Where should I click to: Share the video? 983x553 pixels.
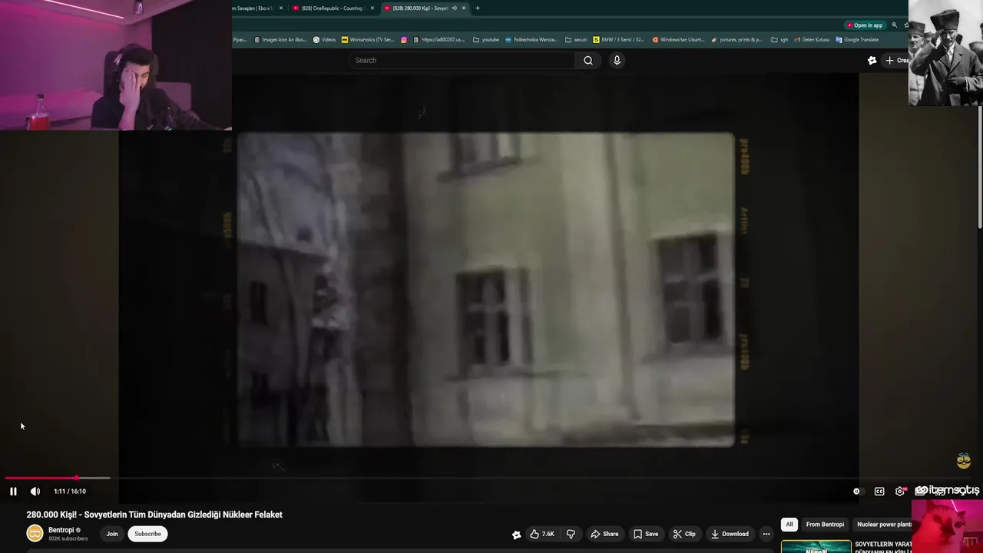coord(605,534)
